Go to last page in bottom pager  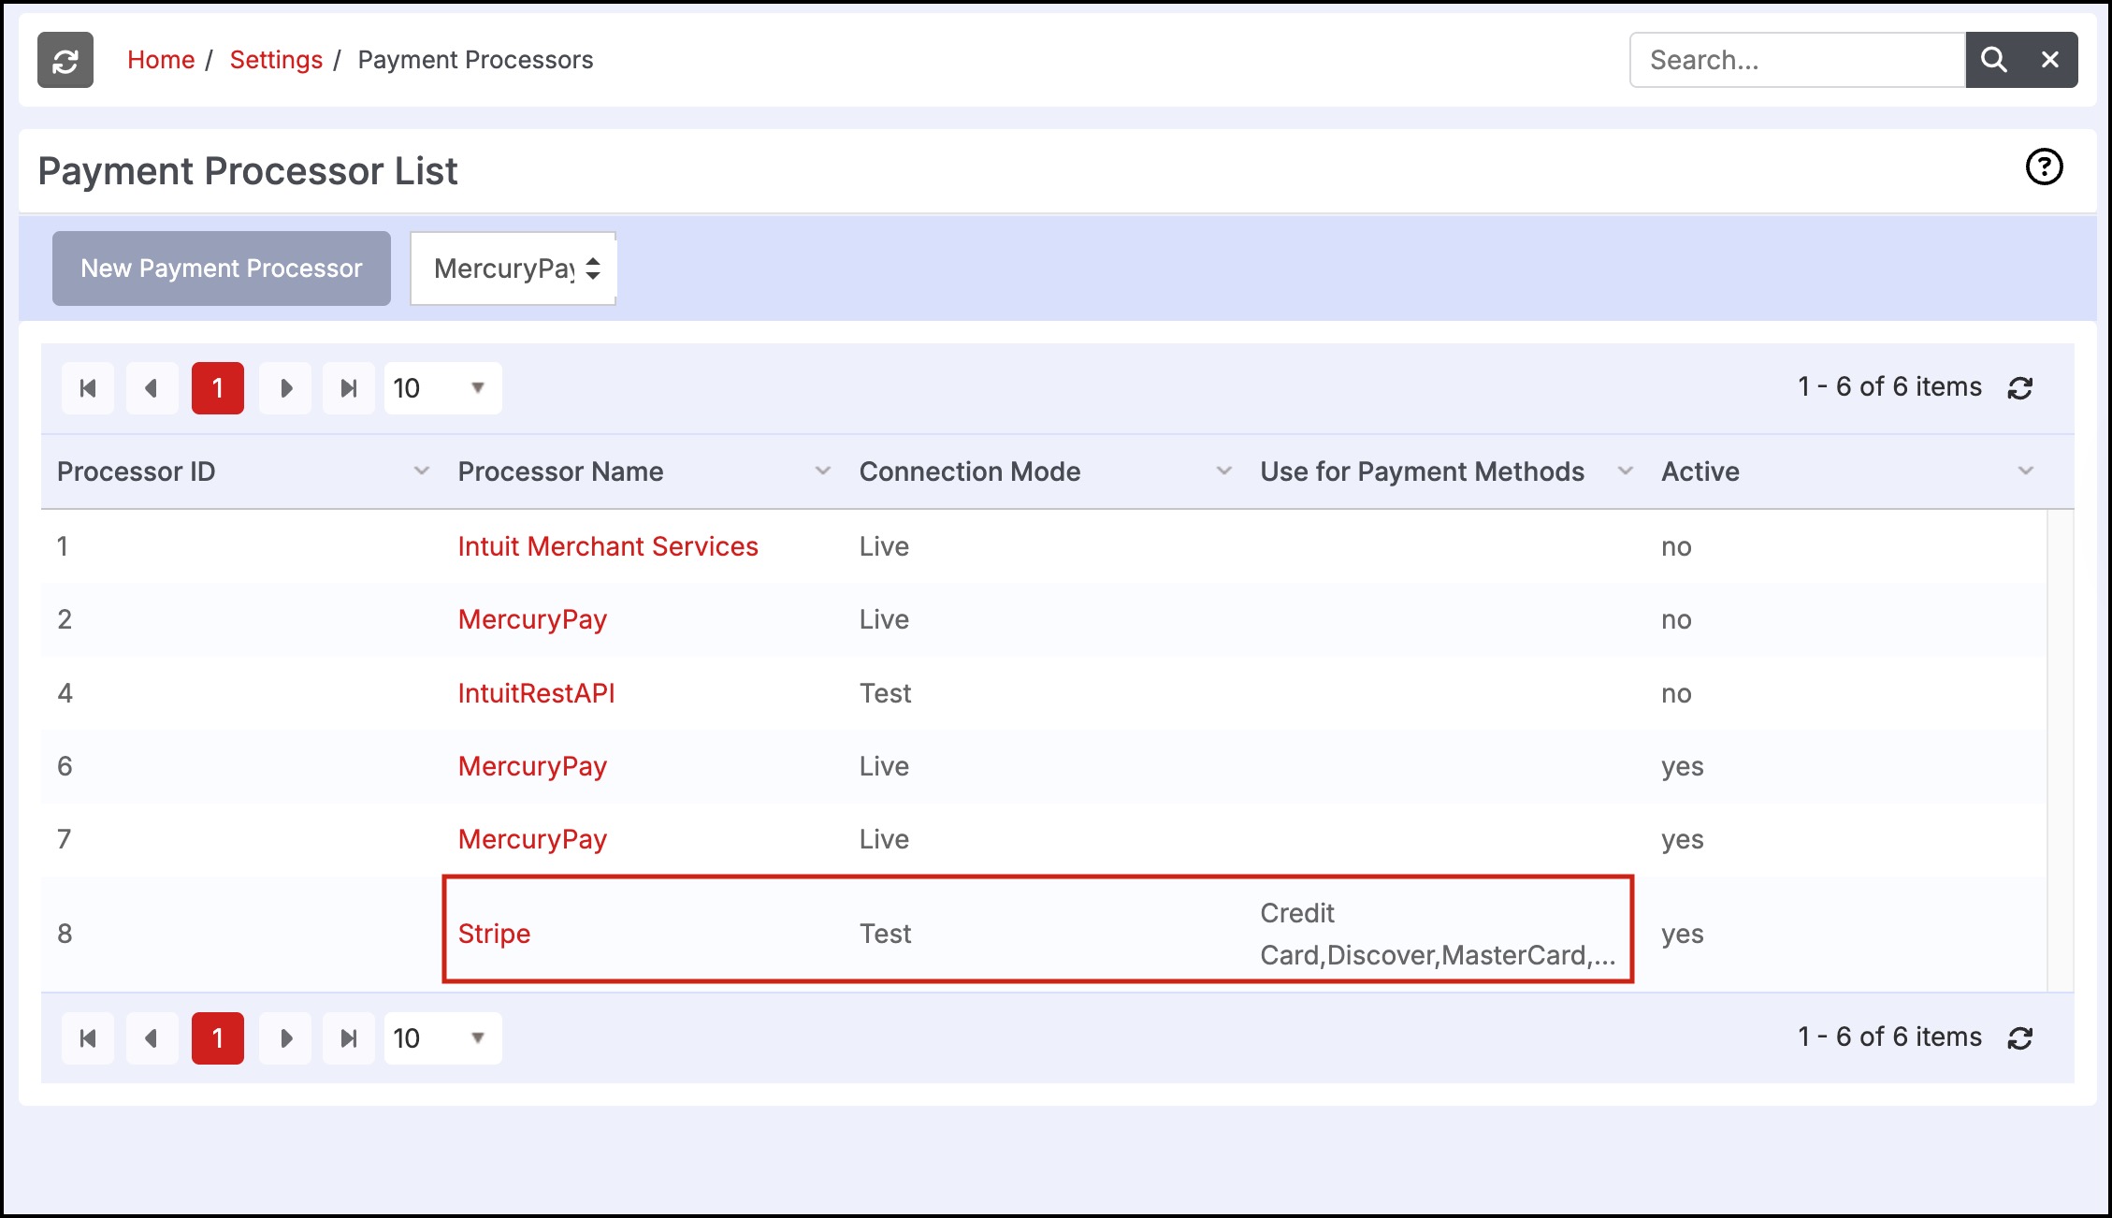point(348,1038)
